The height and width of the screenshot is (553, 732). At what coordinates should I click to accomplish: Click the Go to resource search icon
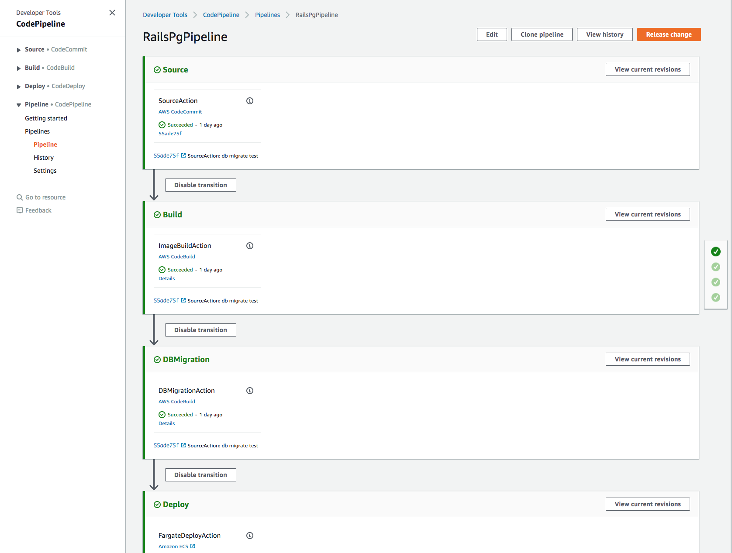pyautogui.click(x=20, y=197)
